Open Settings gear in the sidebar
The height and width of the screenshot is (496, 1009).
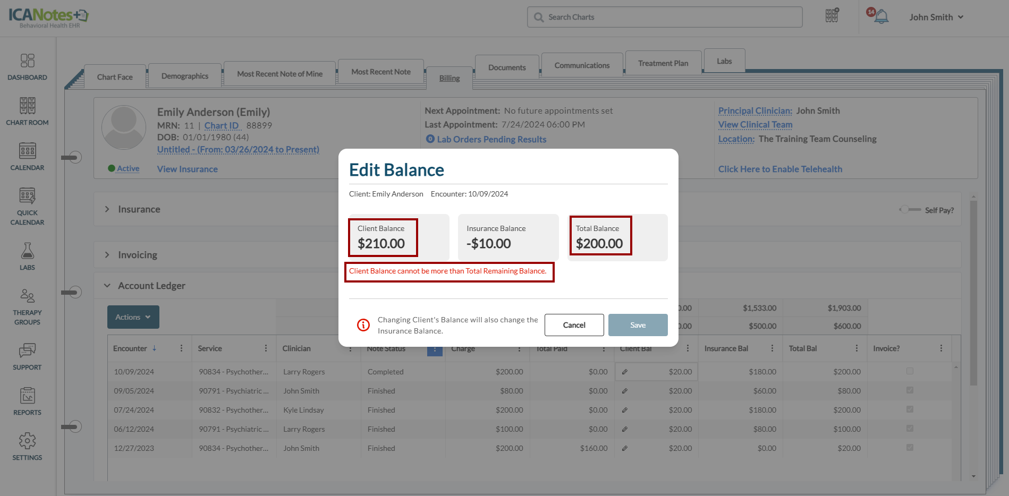click(x=27, y=447)
